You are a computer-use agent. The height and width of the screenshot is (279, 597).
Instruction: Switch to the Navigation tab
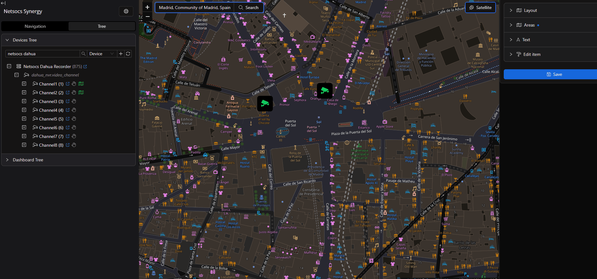[x=35, y=26]
